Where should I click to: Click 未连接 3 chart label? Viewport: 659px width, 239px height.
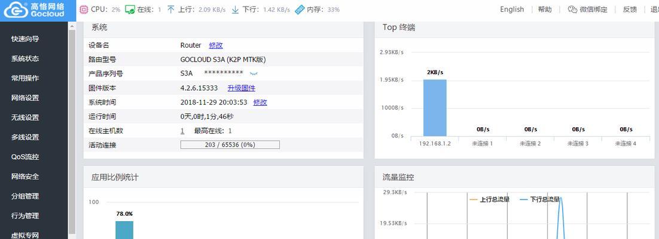click(578, 143)
